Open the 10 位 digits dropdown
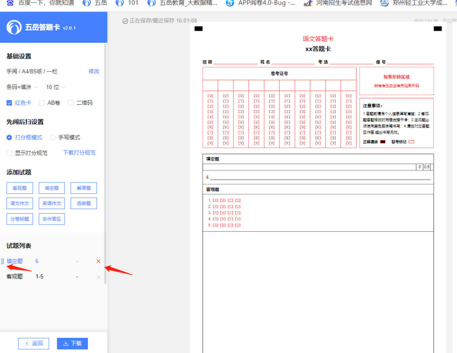457x353 pixels. (x=56, y=87)
